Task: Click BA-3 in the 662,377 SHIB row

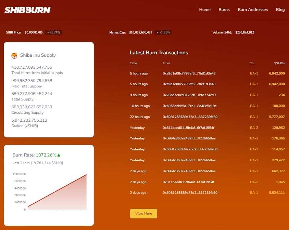Action: point(254,171)
